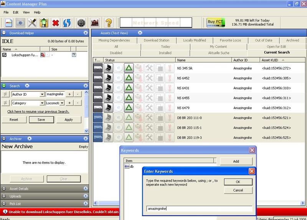This screenshot has width=307, height=220.
Task: Click the wrench and screwdriver toolbar icon
Action: coord(32,23)
